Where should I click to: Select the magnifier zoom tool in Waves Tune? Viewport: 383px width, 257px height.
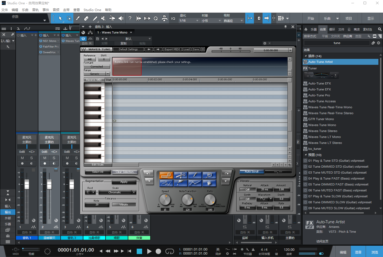[209, 175]
